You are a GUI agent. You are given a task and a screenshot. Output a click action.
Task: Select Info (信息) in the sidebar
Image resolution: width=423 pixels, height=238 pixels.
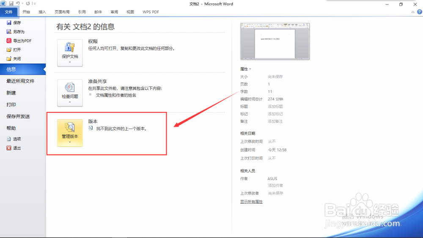23,69
